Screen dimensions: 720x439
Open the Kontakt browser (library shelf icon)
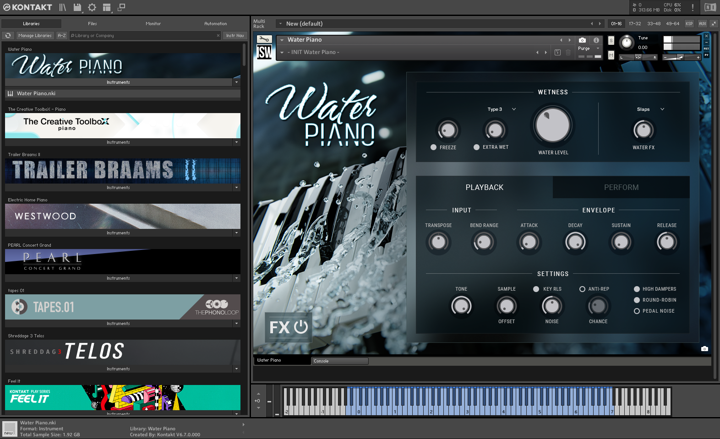click(63, 7)
